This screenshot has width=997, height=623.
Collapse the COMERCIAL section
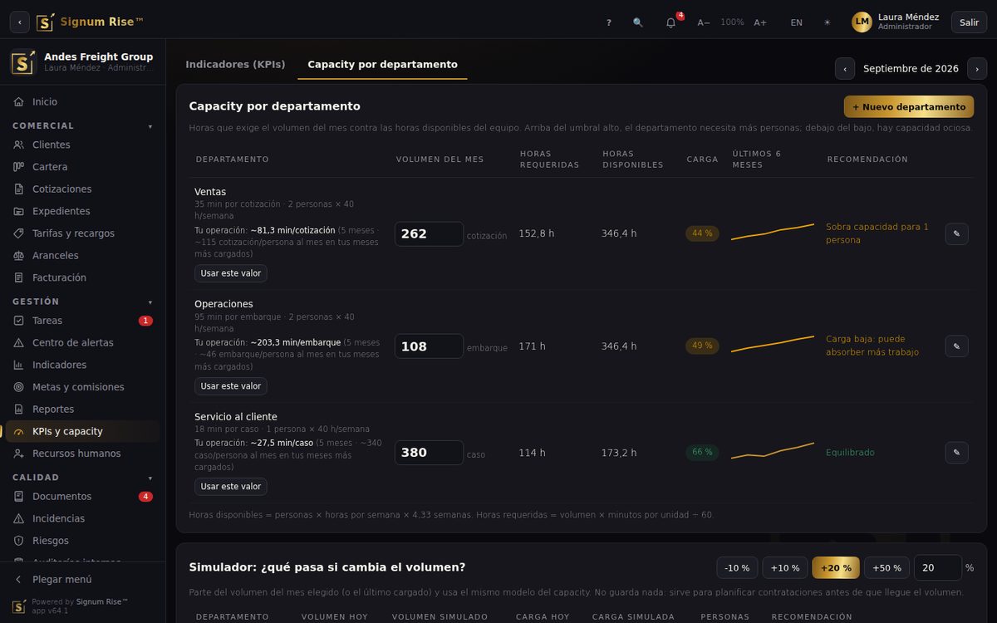click(83, 125)
